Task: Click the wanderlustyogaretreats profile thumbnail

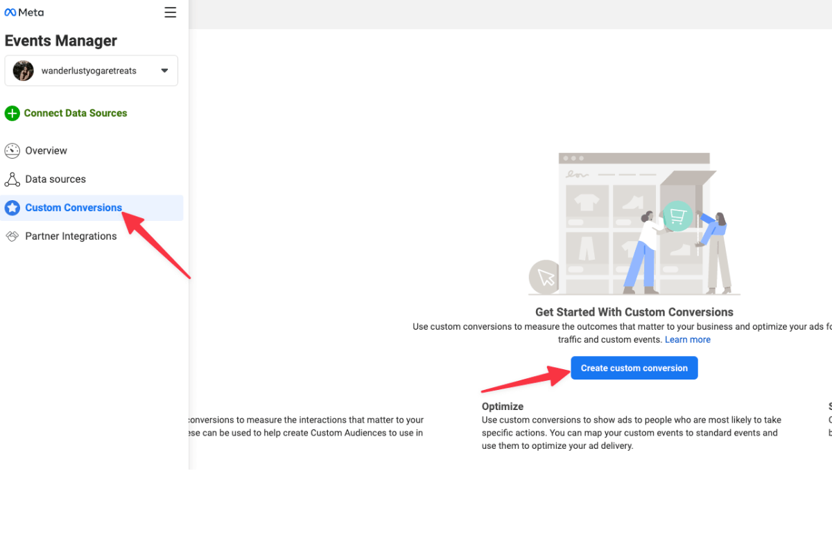Action: pyautogui.click(x=23, y=70)
